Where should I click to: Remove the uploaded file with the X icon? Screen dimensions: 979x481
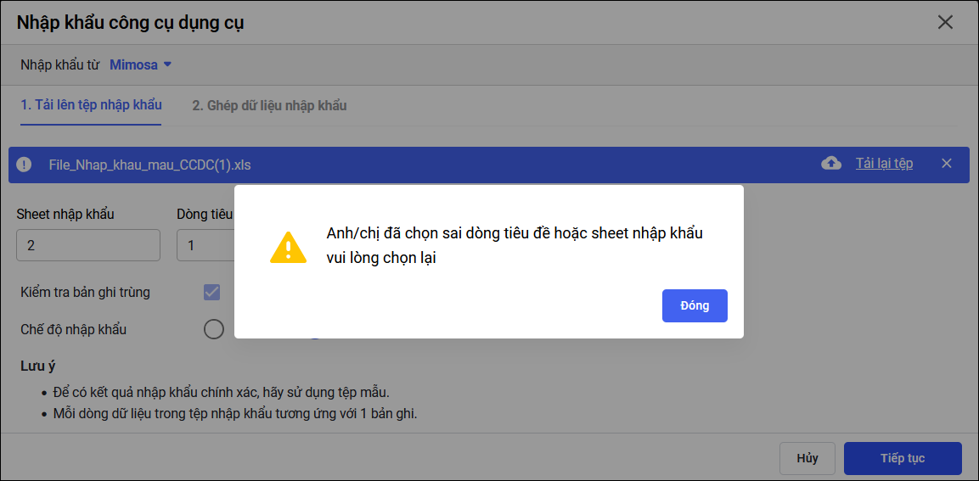[x=947, y=163]
